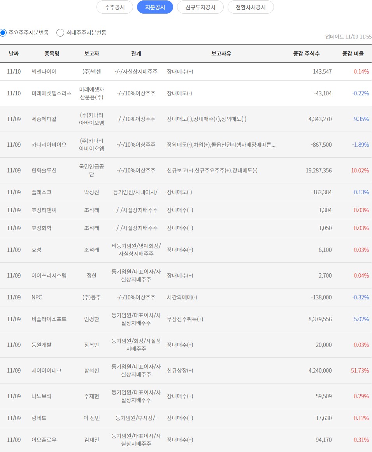Click the 10.02% change ratio
This screenshot has height=452, width=372.
tap(360, 171)
